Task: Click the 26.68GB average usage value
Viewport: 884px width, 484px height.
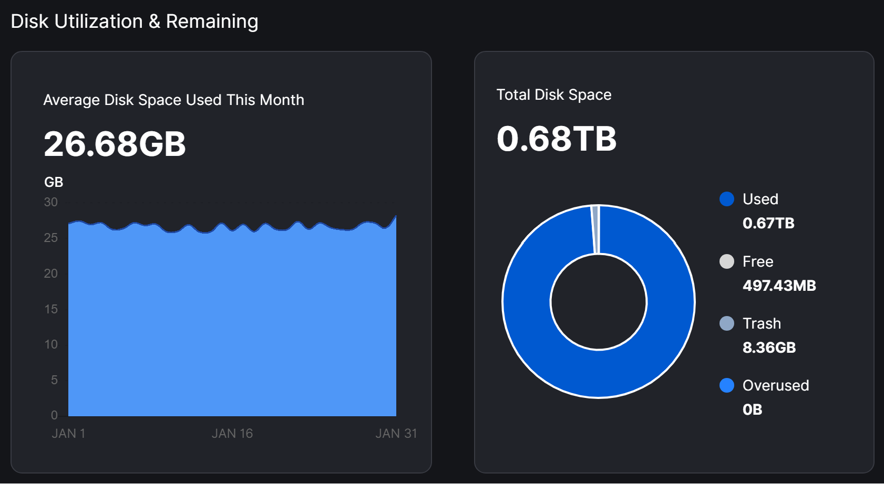Action: [x=115, y=144]
